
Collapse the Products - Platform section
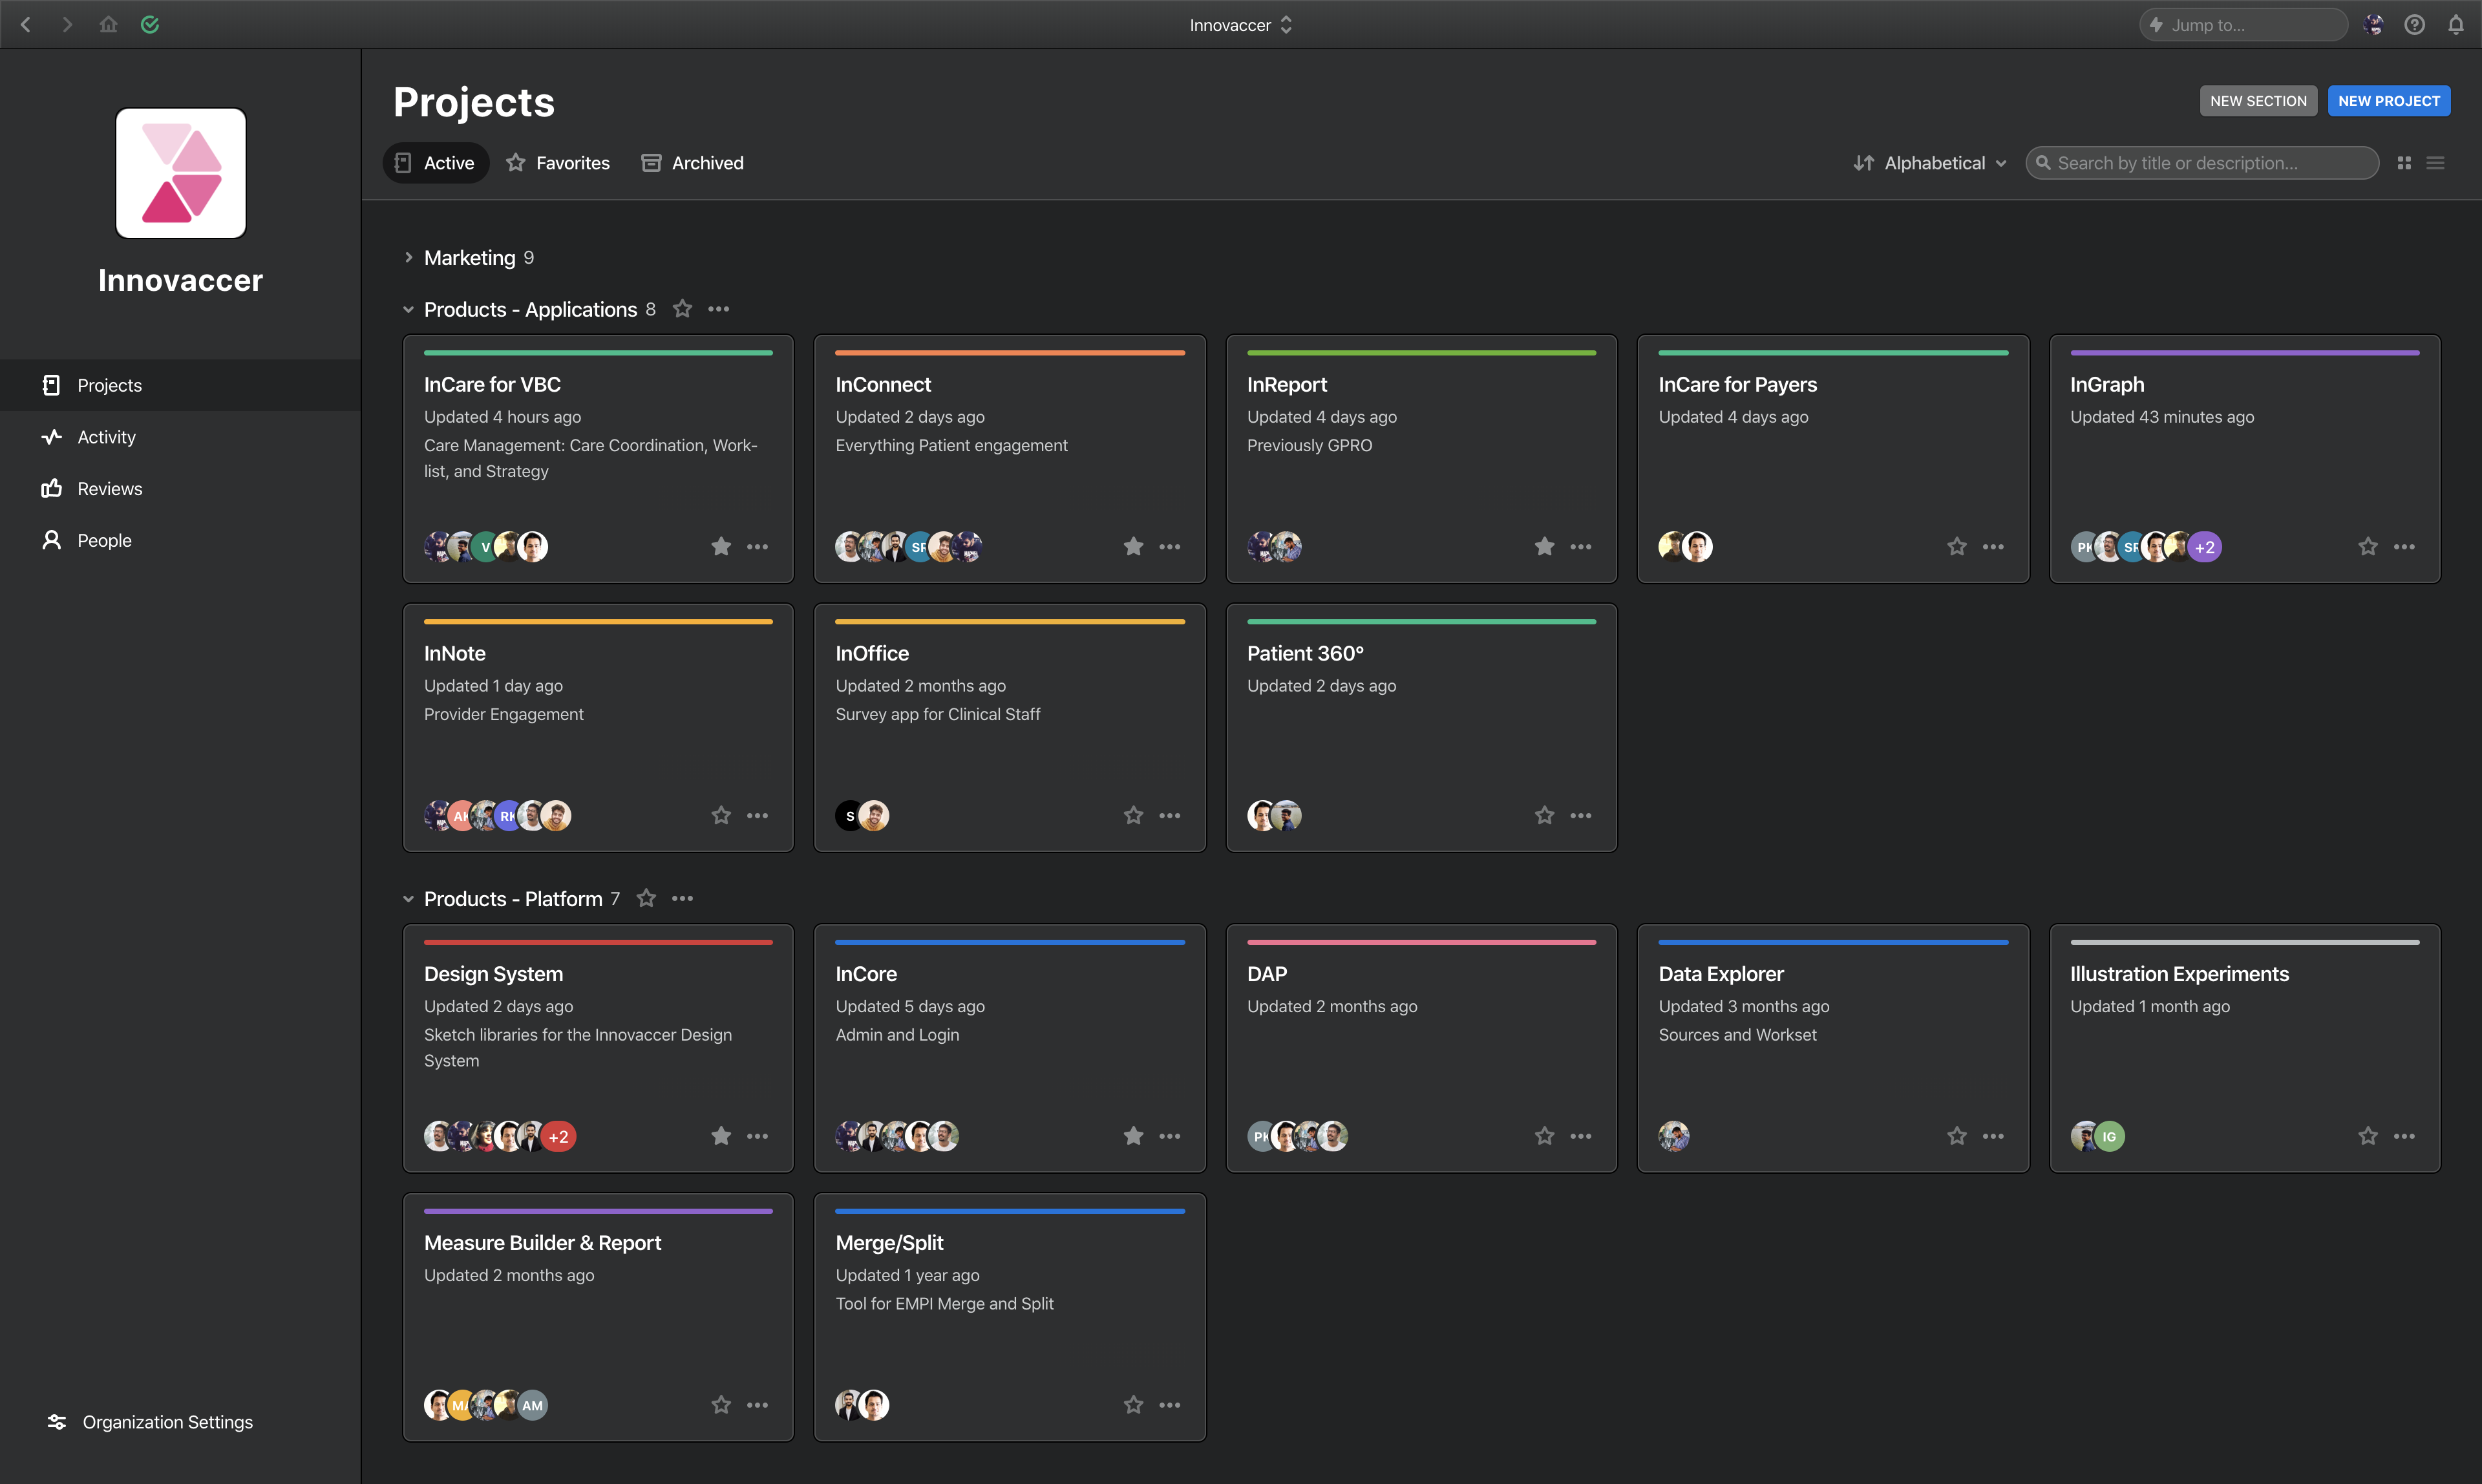408,899
